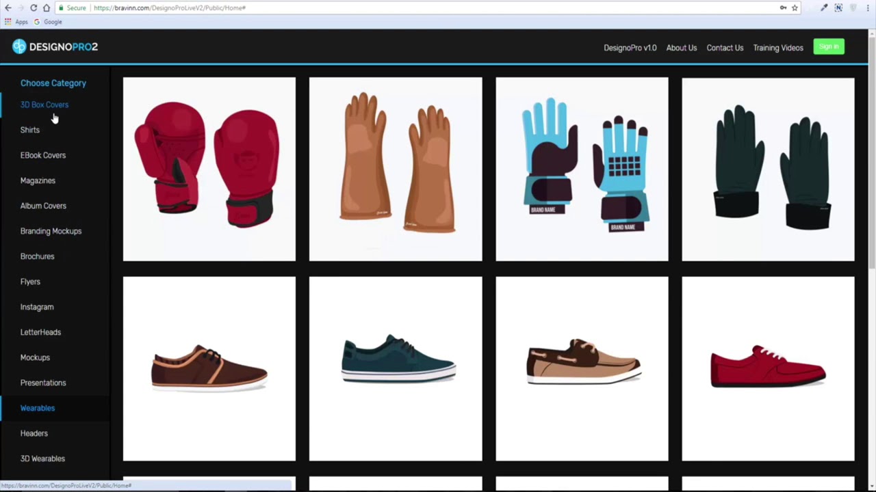
Task: Select Magazines category
Action: [x=38, y=180]
